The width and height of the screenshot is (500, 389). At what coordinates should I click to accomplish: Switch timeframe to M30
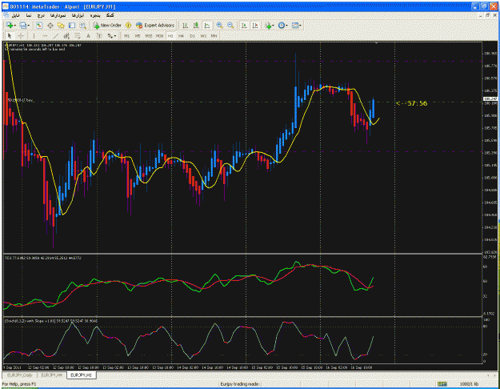[159, 36]
